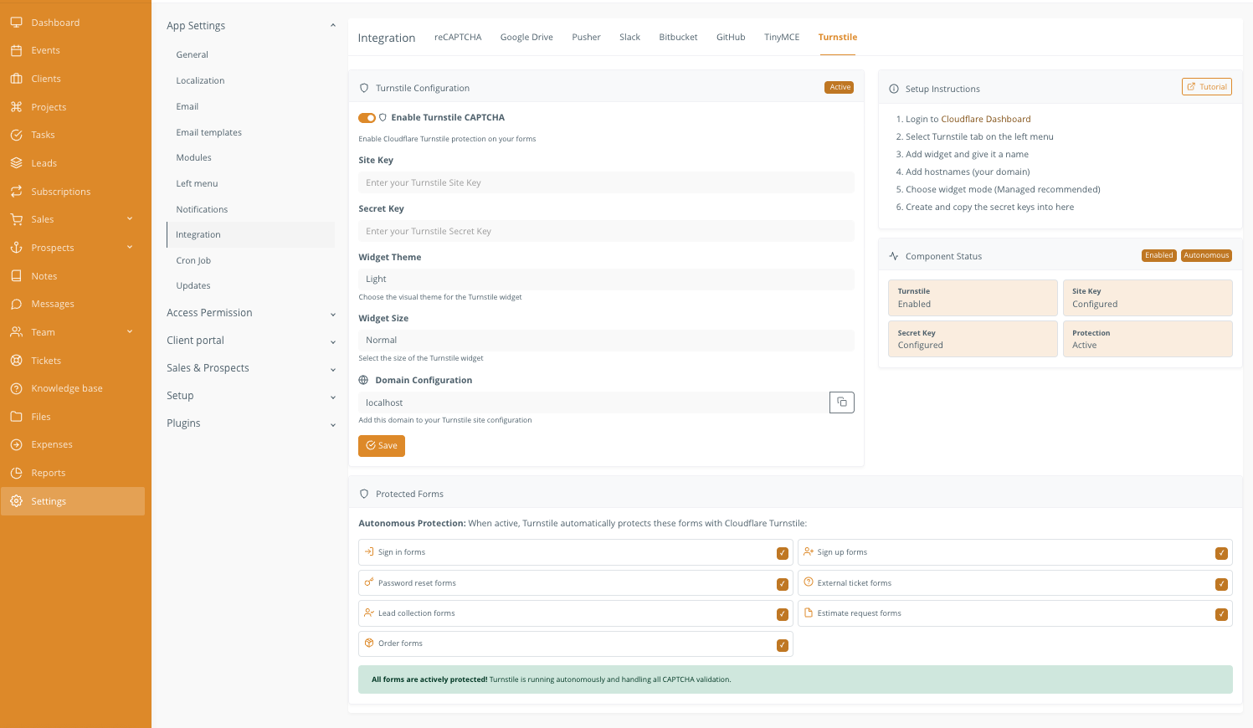Uncheck Sign in forms protection
The height and width of the screenshot is (728, 1253).
(x=782, y=553)
